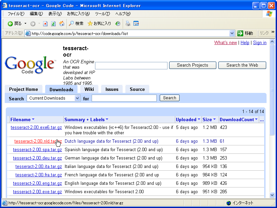The height and width of the screenshot is (208, 277).
Task: Open the What's new link
Action: (225, 42)
